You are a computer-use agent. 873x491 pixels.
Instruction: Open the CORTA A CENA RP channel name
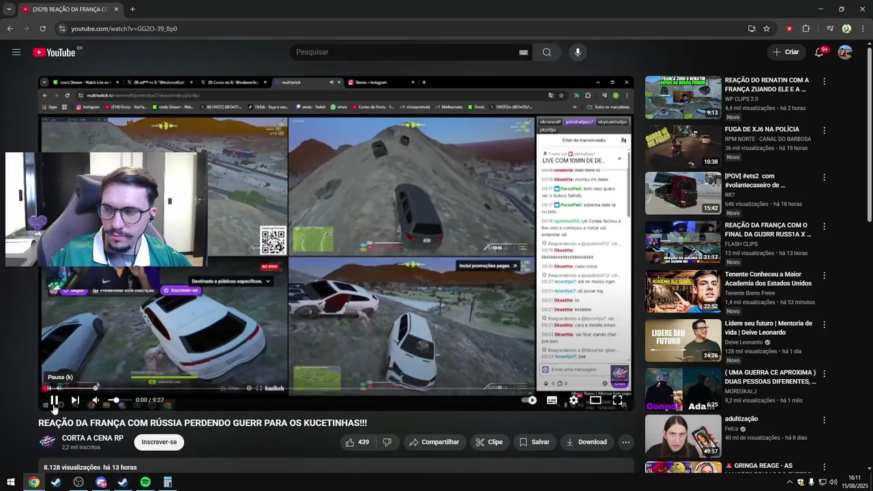(x=93, y=438)
